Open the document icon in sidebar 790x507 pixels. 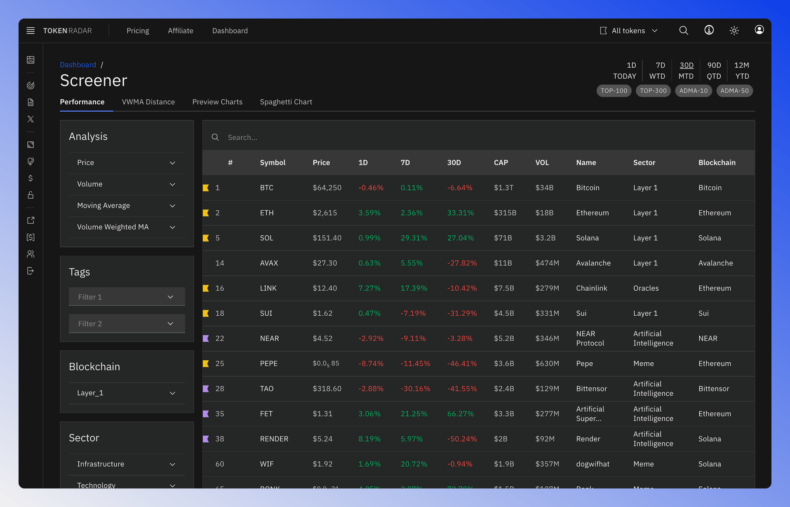pyautogui.click(x=31, y=102)
